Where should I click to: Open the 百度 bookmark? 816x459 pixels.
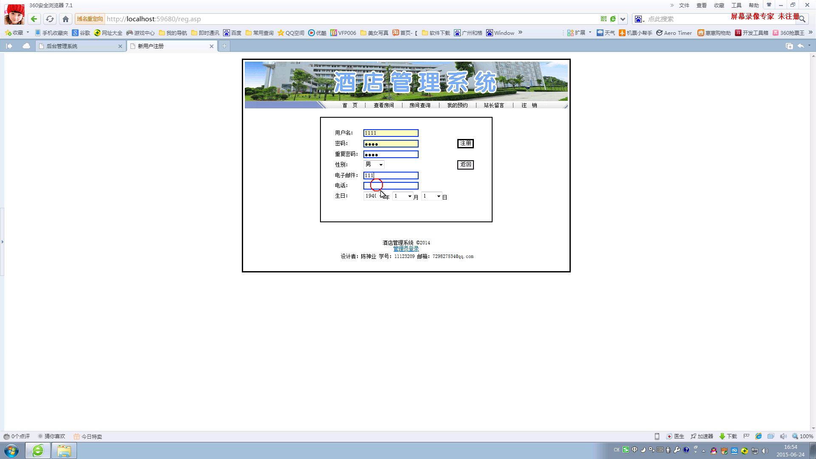point(232,33)
